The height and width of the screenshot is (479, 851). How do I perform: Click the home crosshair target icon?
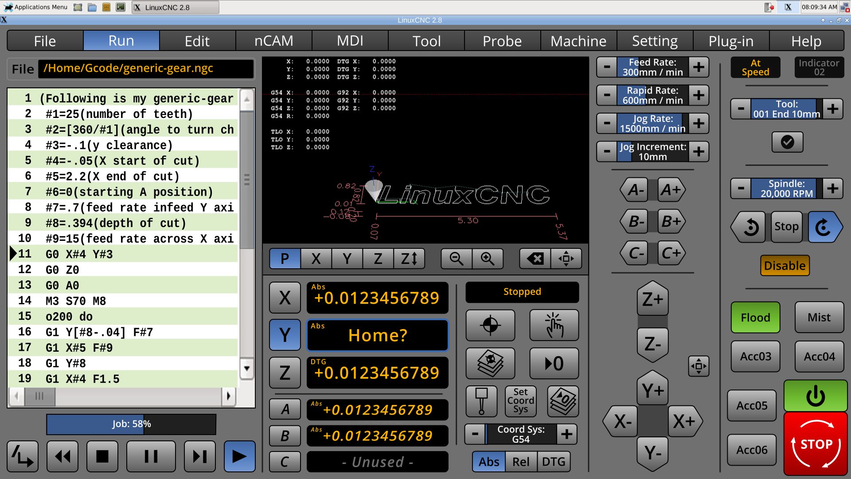tap(490, 325)
